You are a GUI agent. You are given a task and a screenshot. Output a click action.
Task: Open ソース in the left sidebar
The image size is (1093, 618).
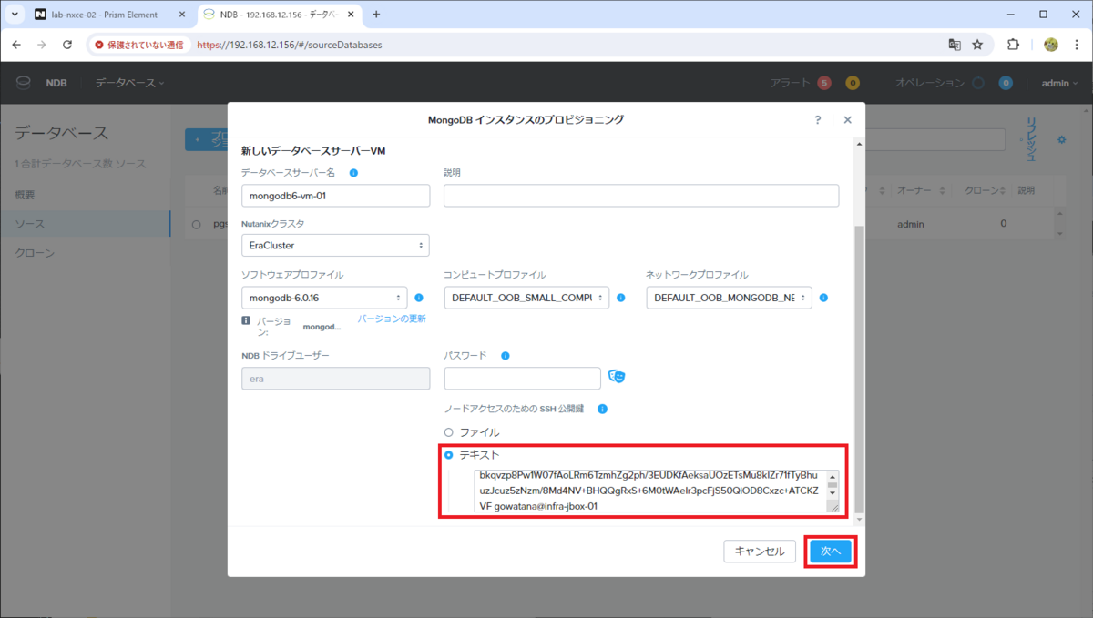(x=85, y=224)
